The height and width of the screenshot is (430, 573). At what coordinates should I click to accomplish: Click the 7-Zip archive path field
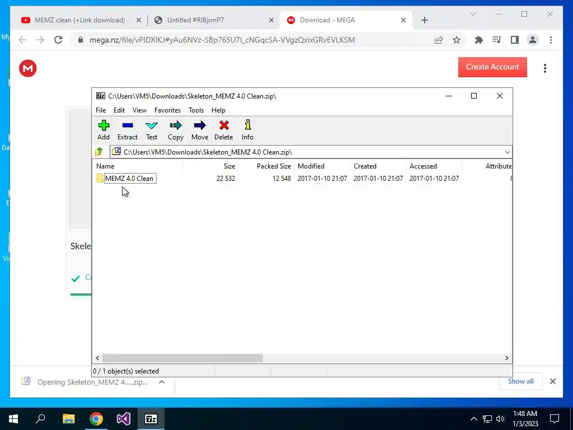point(311,152)
